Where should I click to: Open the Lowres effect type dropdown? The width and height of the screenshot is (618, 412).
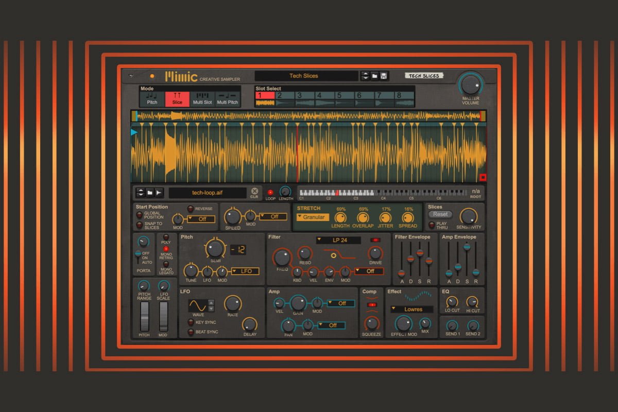click(411, 310)
